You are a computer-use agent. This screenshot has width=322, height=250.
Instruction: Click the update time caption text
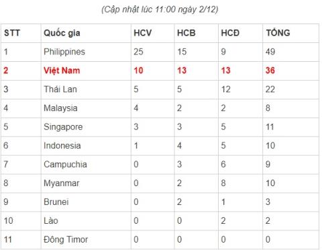point(160,9)
